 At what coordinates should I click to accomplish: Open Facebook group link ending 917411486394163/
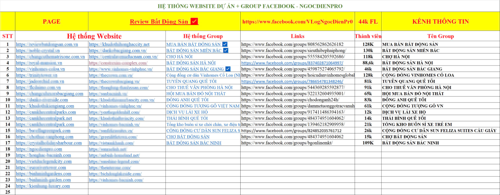(x=293, y=112)
